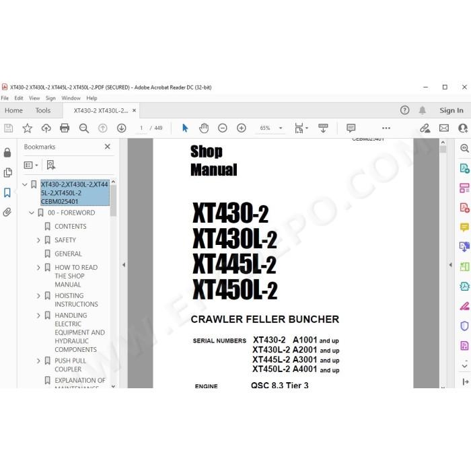
Task: Click the document vertical scrollbar thumb
Action: click(x=443, y=149)
